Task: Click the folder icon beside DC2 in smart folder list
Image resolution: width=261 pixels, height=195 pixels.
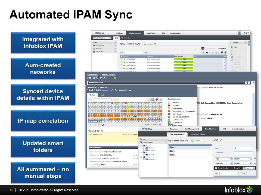Action: (171, 151)
